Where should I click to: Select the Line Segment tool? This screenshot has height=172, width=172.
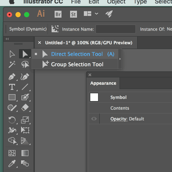tap(25, 87)
